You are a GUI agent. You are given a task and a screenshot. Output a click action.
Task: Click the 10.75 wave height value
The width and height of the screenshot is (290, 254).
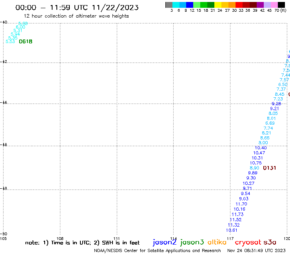click(256, 163)
